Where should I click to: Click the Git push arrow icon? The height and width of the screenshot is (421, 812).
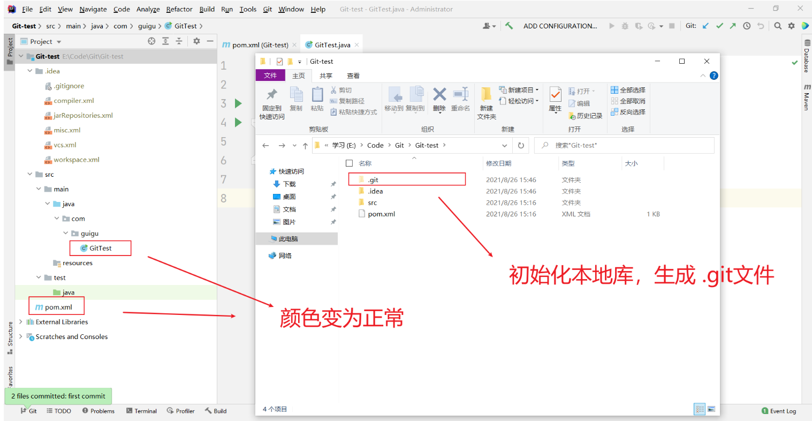733,26
